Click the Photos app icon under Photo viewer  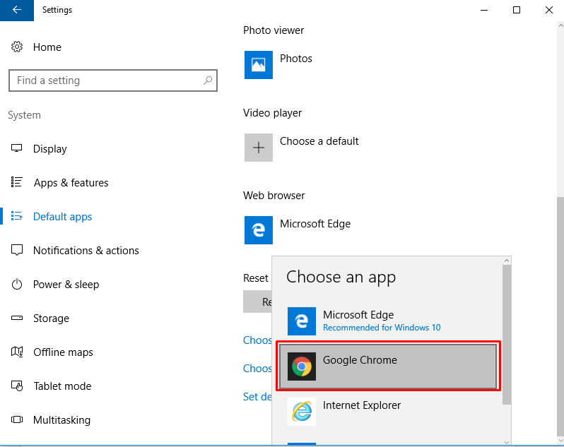[259, 65]
